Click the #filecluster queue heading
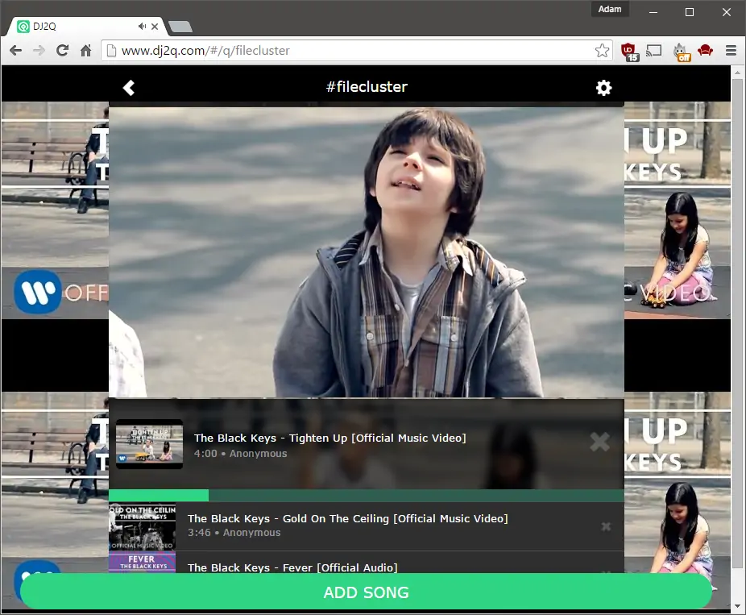 point(367,86)
